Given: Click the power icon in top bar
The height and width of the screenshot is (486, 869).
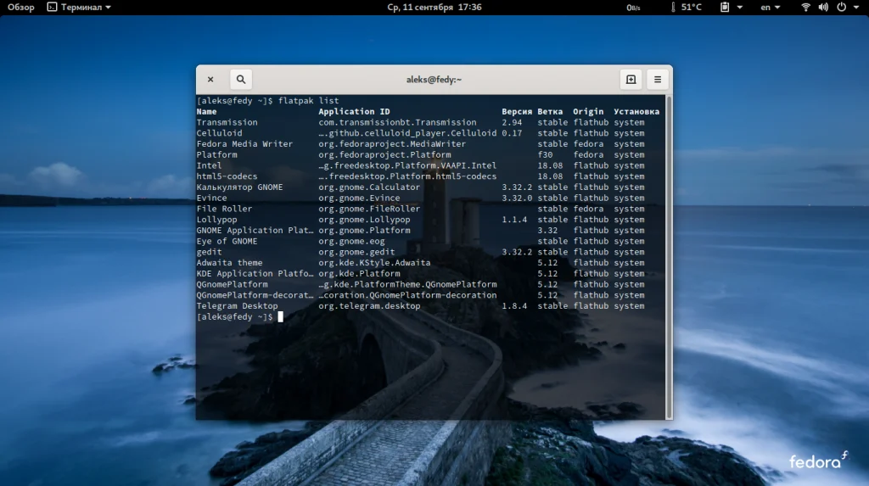Looking at the screenshot, I should 841,7.
